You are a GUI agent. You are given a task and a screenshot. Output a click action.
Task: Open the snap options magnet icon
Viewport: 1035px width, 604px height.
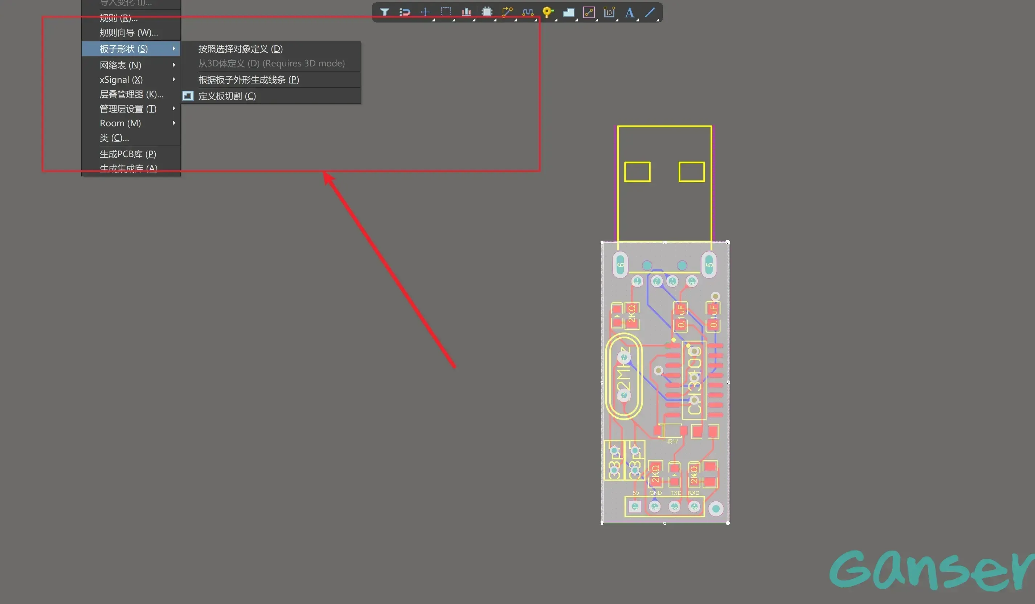[405, 12]
